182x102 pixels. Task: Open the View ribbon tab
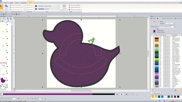coord(17,3)
